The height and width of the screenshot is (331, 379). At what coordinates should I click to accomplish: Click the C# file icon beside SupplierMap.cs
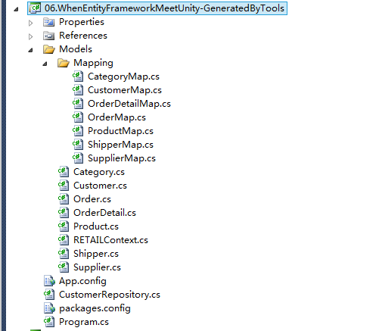78,158
